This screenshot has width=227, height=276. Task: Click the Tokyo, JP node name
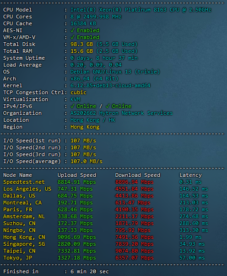[x=17, y=258]
